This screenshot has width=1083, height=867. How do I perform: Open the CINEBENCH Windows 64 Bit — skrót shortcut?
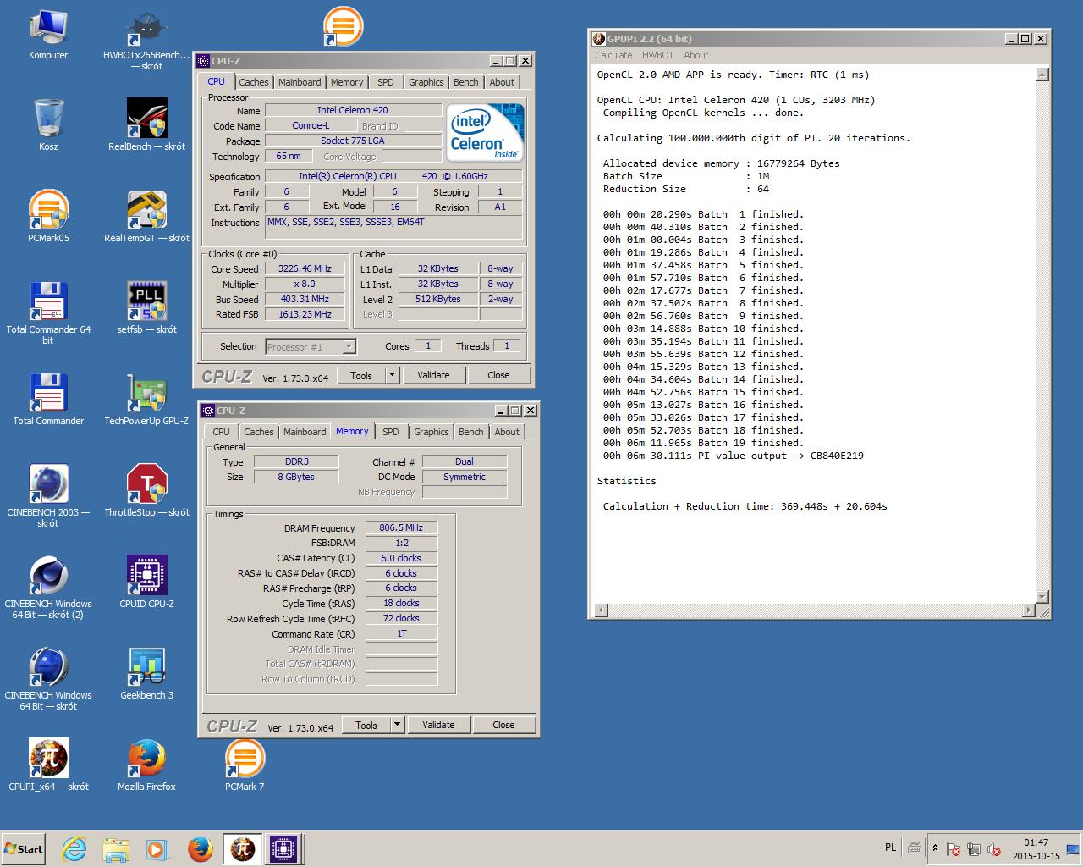(x=48, y=678)
